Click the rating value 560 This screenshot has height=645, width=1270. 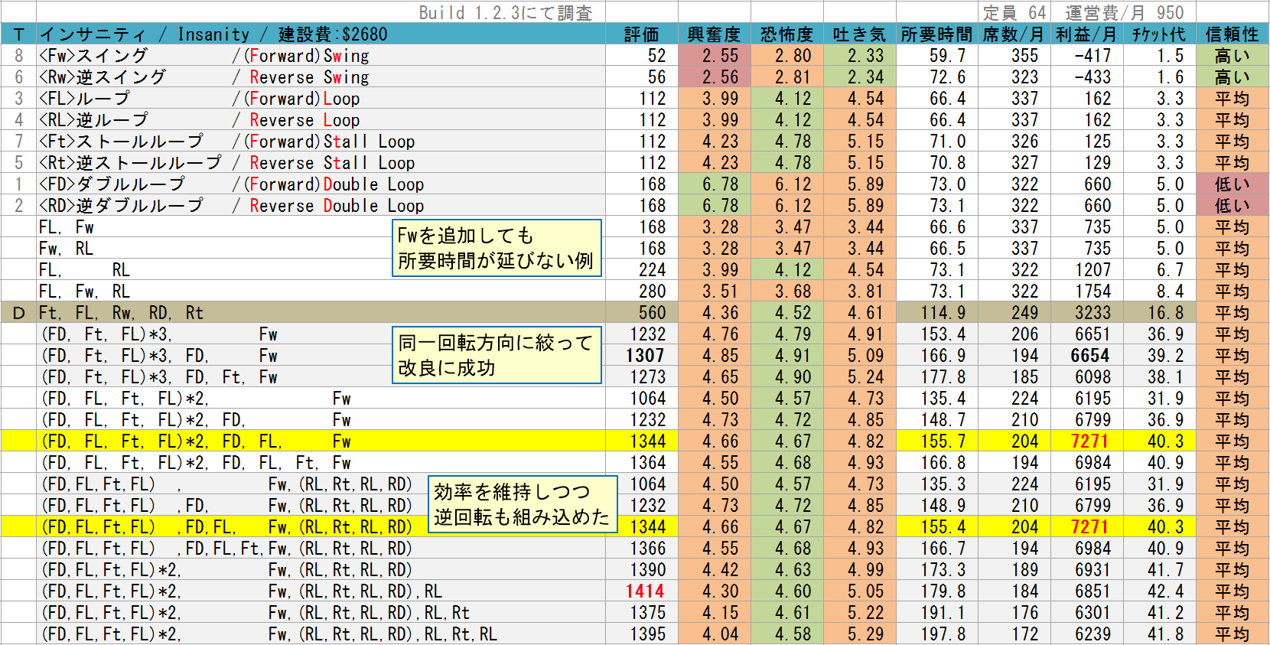pos(653,313)
